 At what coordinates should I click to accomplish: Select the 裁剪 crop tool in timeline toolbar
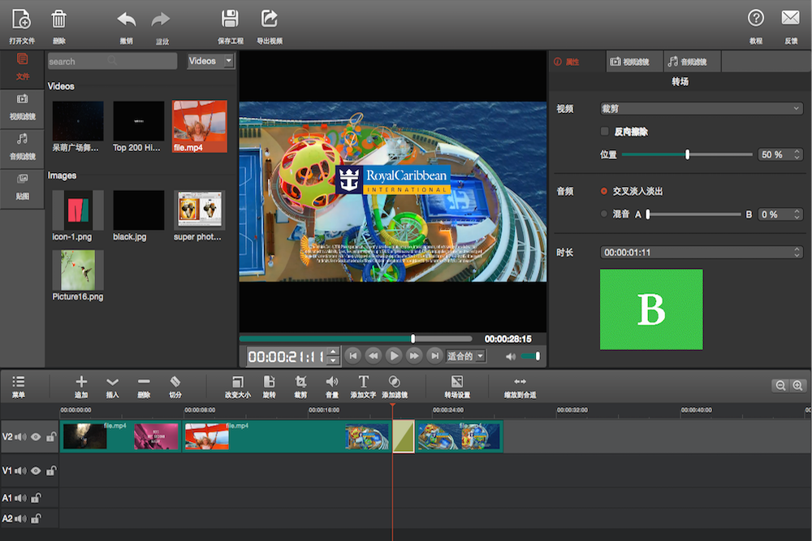pos(300,382)
